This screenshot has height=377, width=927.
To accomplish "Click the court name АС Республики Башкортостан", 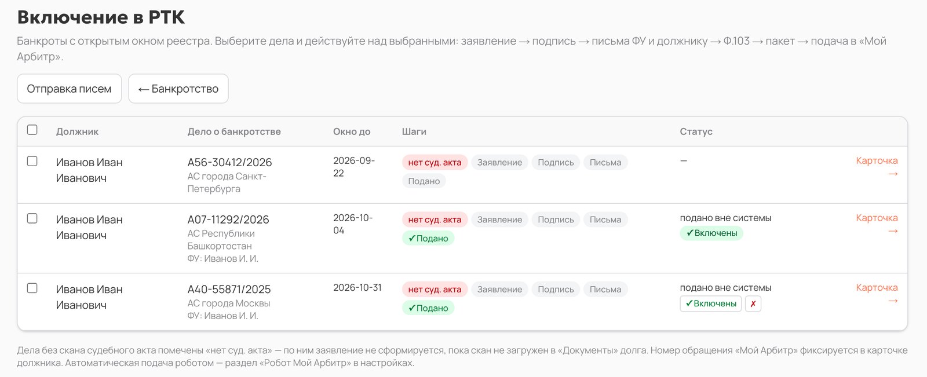I will click(221, 240).
